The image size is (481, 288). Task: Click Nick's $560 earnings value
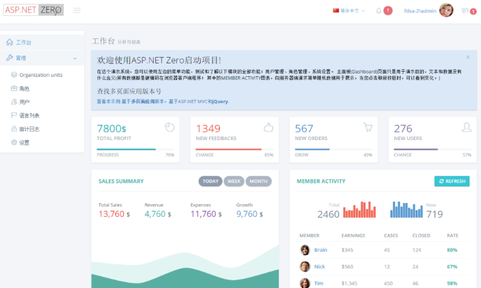point(347,267)
